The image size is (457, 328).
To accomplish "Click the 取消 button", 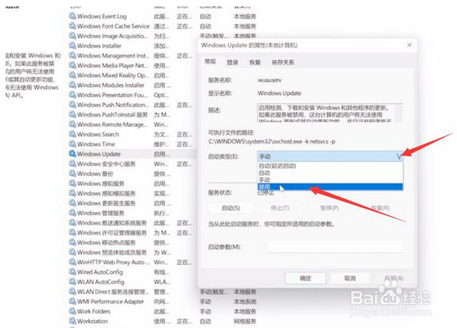I will click(350, 279).
